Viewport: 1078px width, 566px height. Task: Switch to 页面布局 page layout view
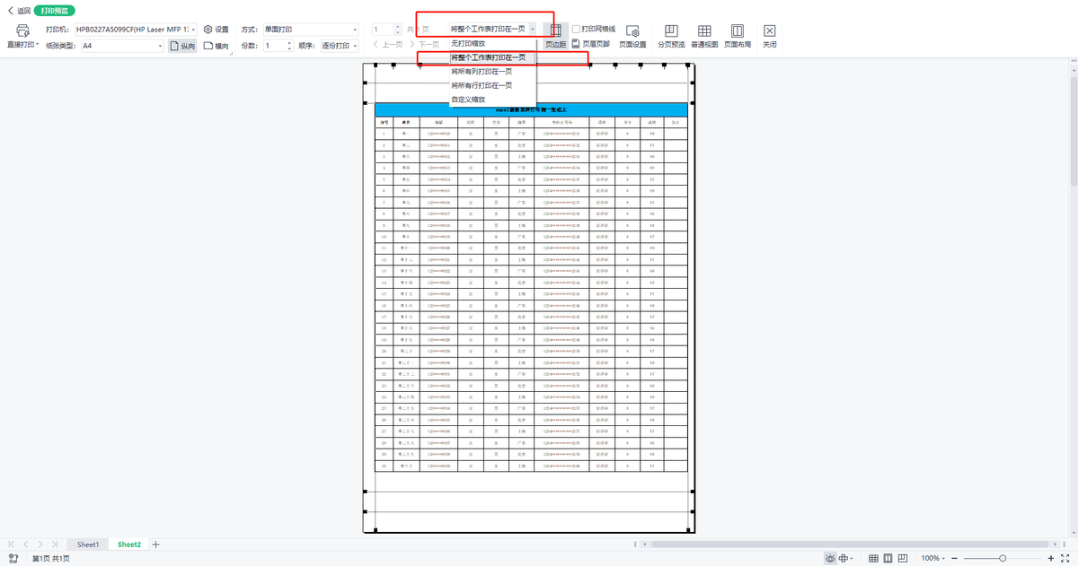tap(738, 36)
